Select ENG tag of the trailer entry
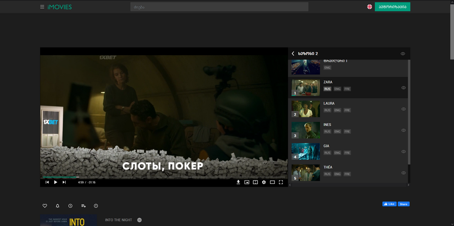The width and height of the screenshot is (454, 226). (x=327, y=67)
